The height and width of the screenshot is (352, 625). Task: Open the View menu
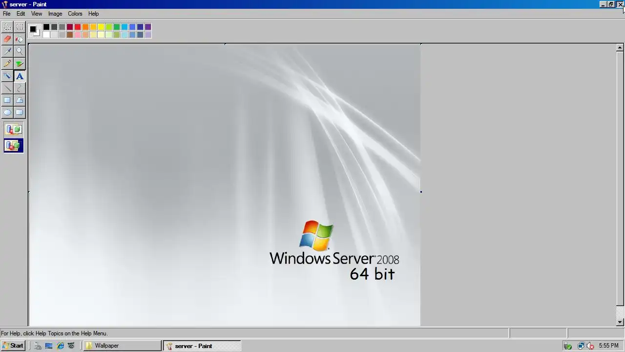(37, 14)
